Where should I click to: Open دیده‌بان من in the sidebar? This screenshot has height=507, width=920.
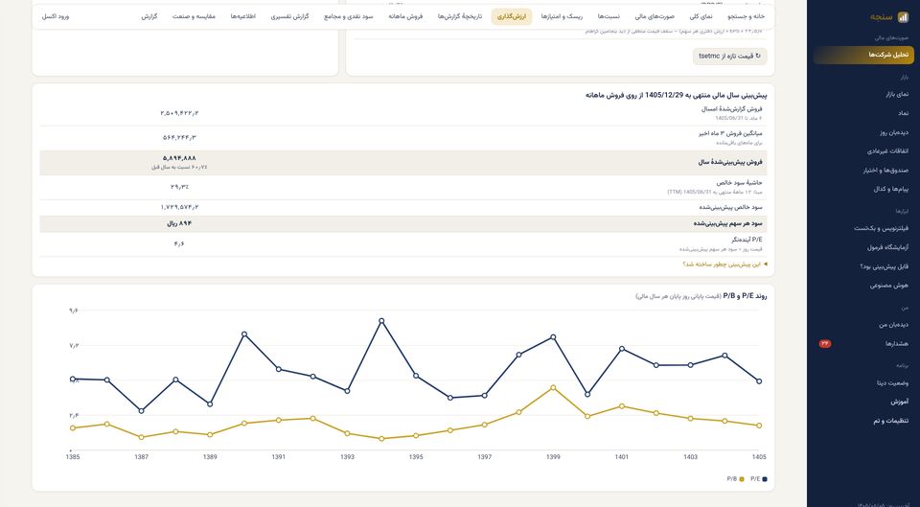[863, 325]
